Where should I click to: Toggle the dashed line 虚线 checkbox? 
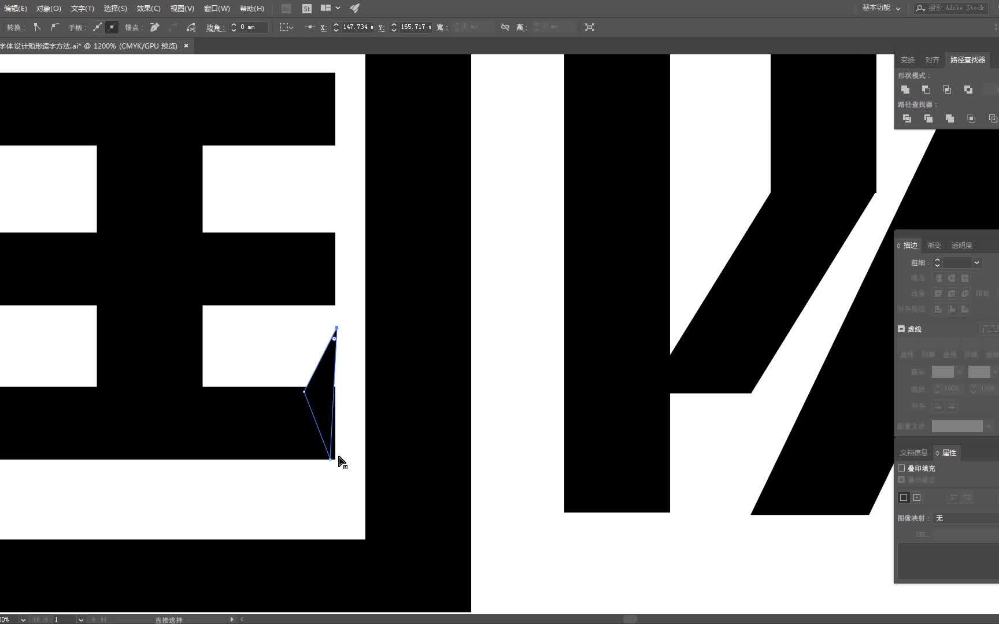click(901, 329)
